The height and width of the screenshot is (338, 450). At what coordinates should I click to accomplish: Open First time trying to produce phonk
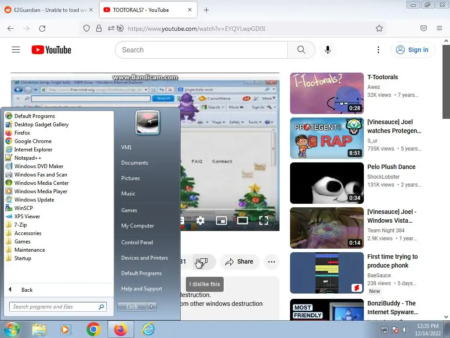click(x=392, y=261)
